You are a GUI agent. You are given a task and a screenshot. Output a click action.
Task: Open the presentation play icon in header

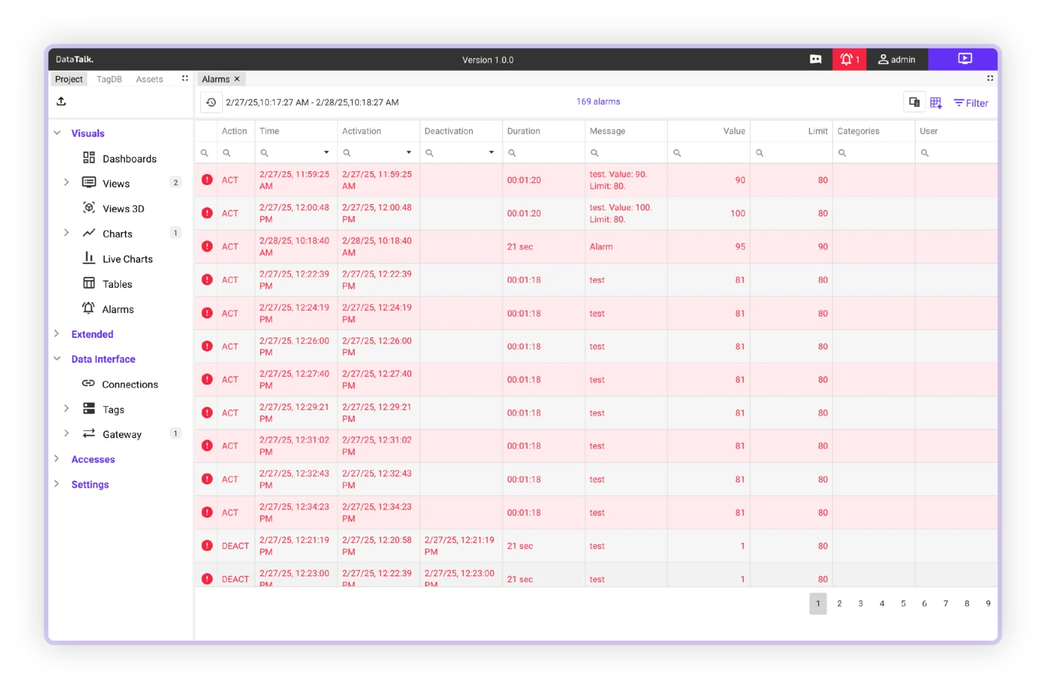[x=964, y=58]
